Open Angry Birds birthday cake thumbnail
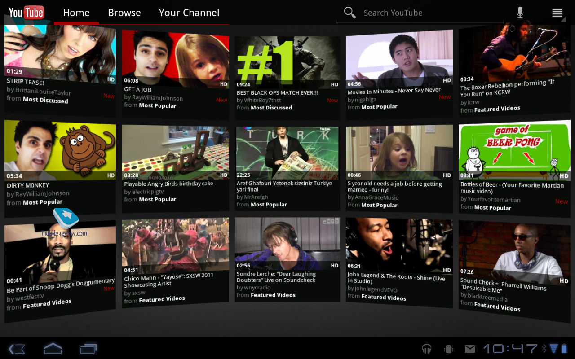The height and width of the screenshot is (359, 575). [176, 152]
